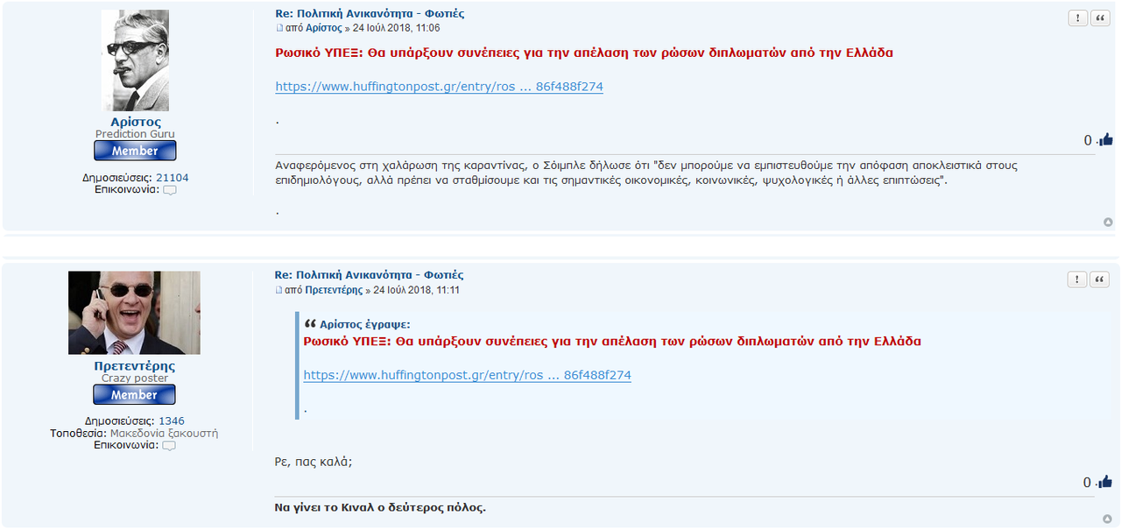Open huffingtonpost link in Αρίστος's post
Image resolution: width=1121 pixels, height=530 pixels.
439,87
